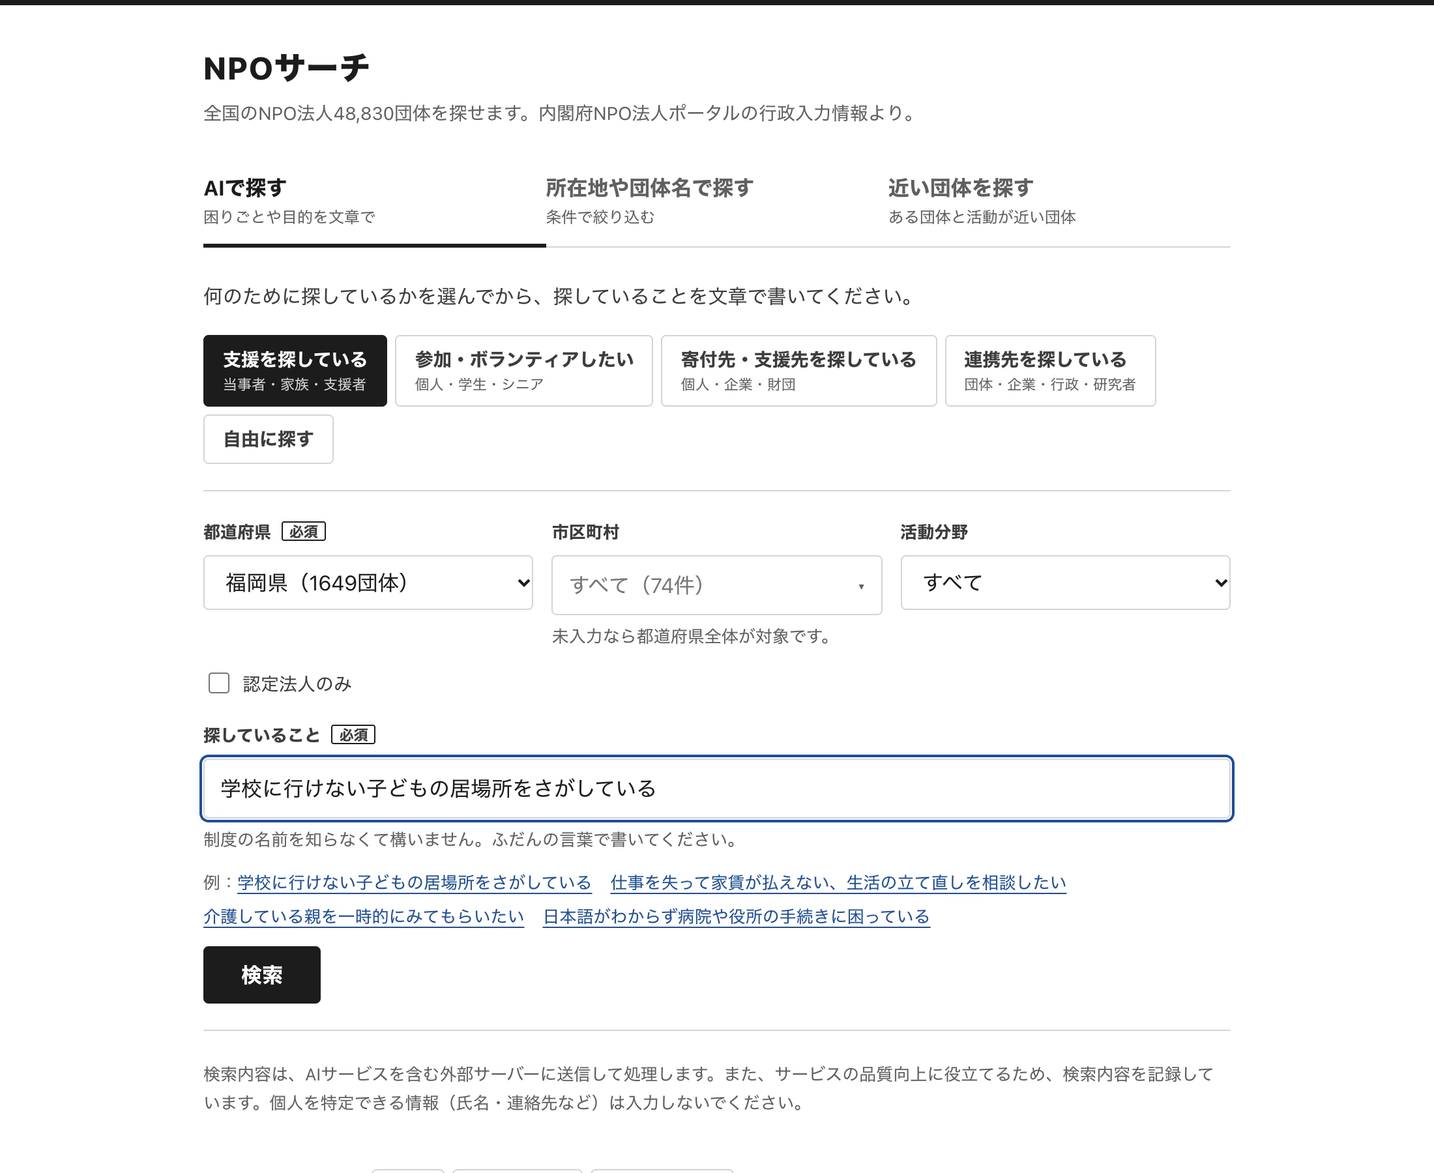The width and height of the screenshot is (1434, 1173).
Task: Select the 参加・ボランティアしたい purpose button
Action: [523, 371]
